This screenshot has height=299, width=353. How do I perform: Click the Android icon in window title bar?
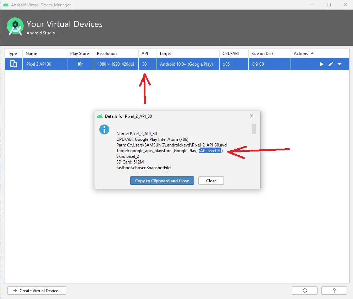(x=6, y=5)
